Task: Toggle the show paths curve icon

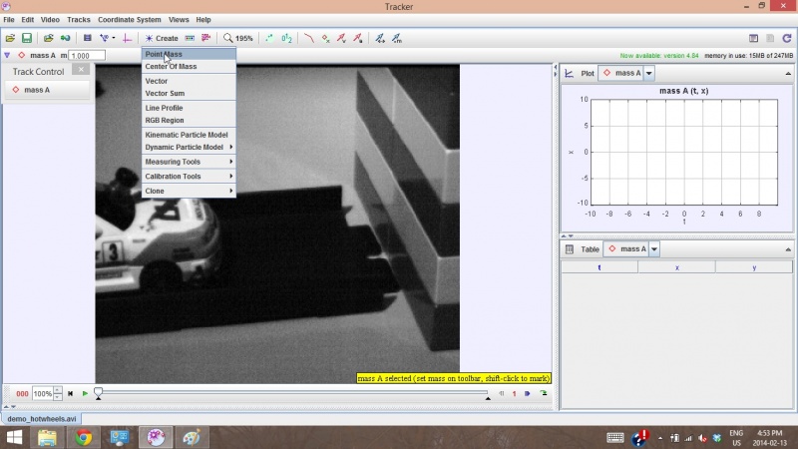Action: (309, 38)
